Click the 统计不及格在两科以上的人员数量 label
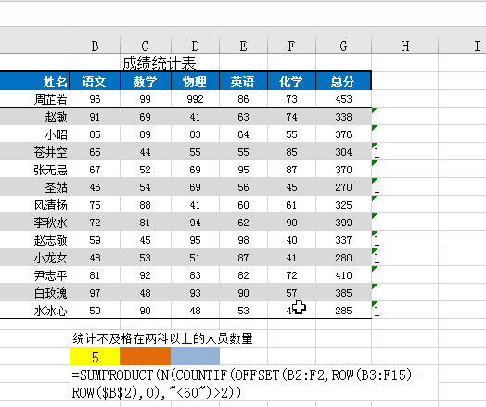 point(162,338)
